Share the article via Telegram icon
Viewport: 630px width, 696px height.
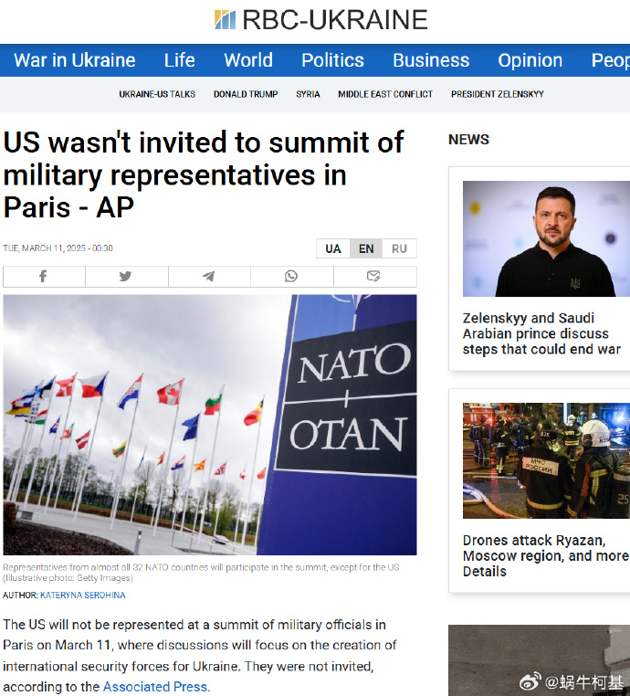pos(209,277)
